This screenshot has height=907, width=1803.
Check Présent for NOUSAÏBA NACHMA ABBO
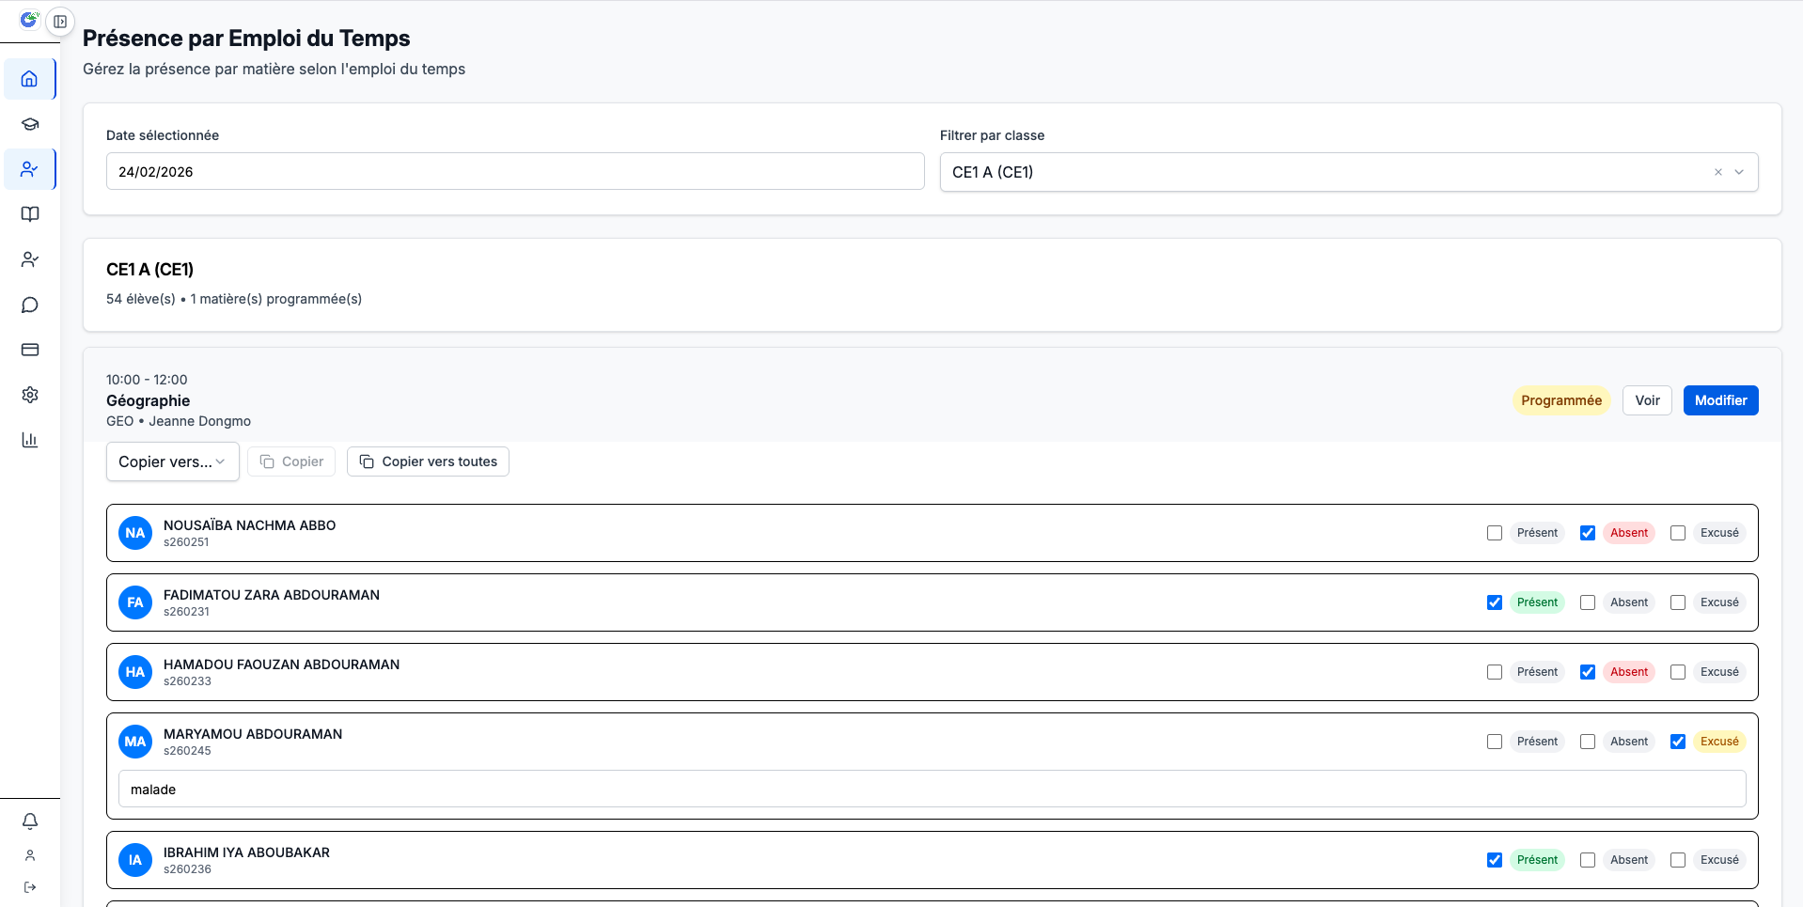[x=1495, y=533]
